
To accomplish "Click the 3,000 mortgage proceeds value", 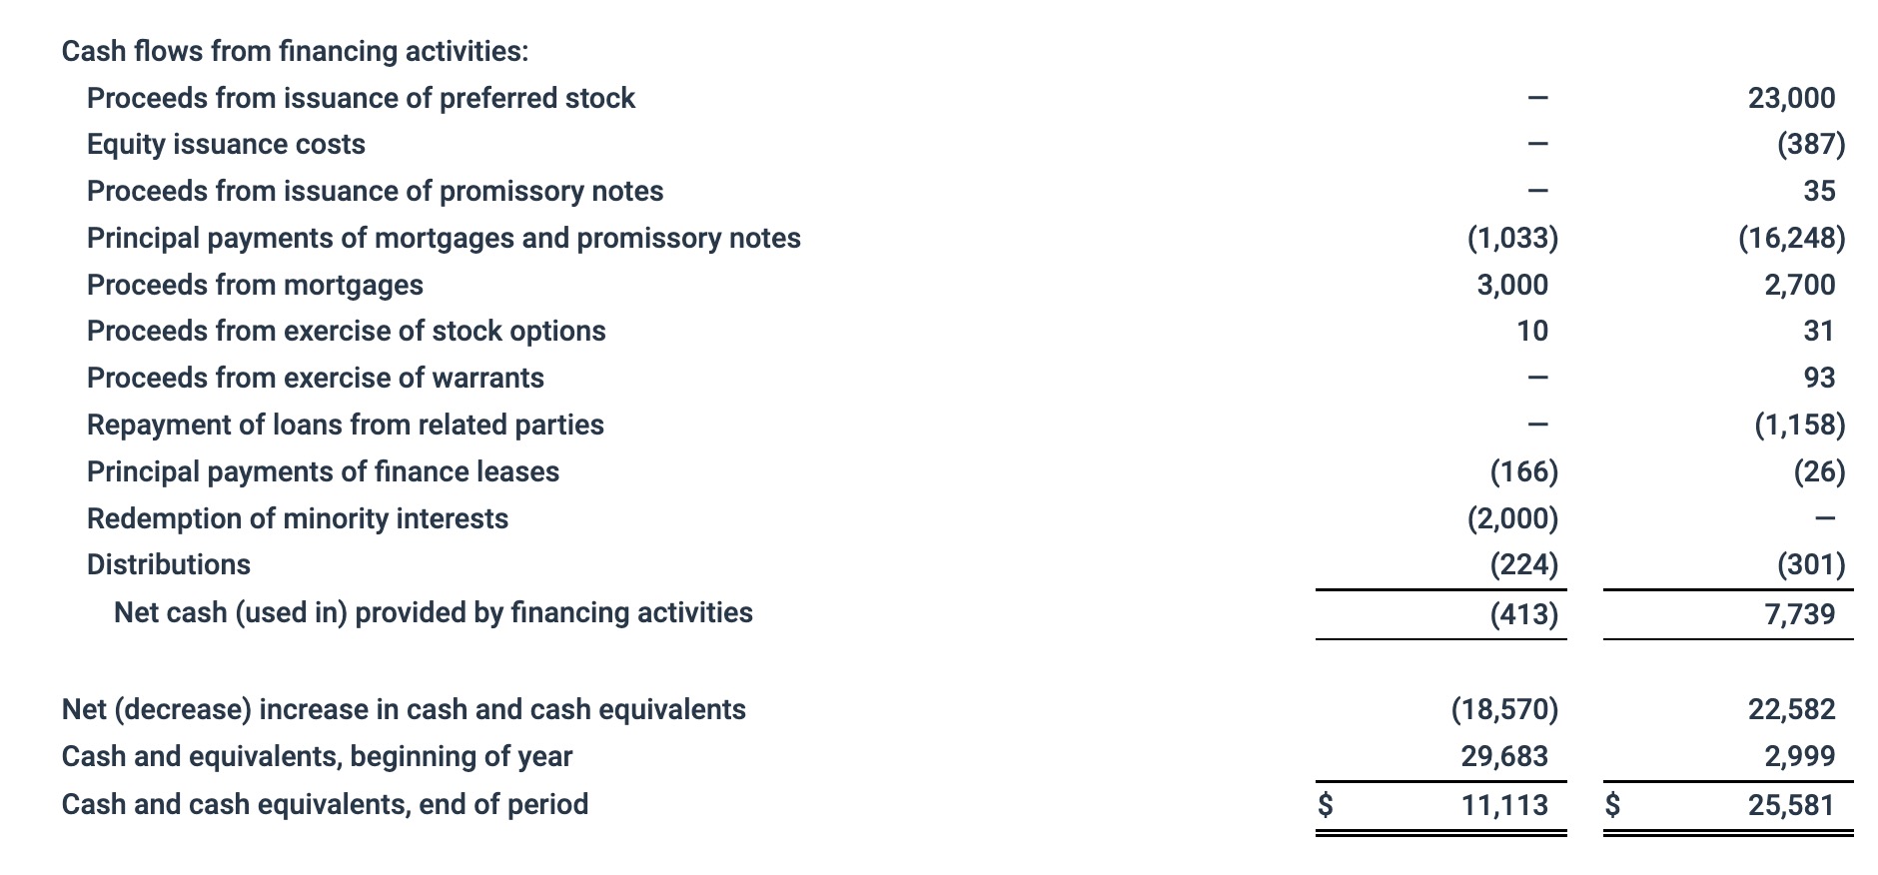I will pyautogui.click(x=1512, y=285).
